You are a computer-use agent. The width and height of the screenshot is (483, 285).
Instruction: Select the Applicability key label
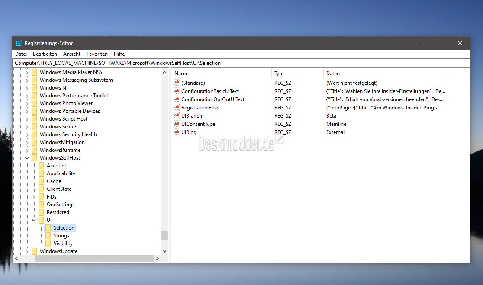coord(61,173)
